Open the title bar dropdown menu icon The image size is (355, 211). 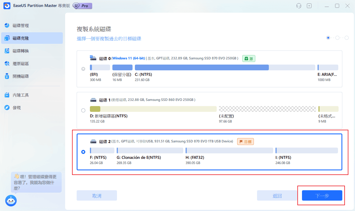click(x=309, y=6)
